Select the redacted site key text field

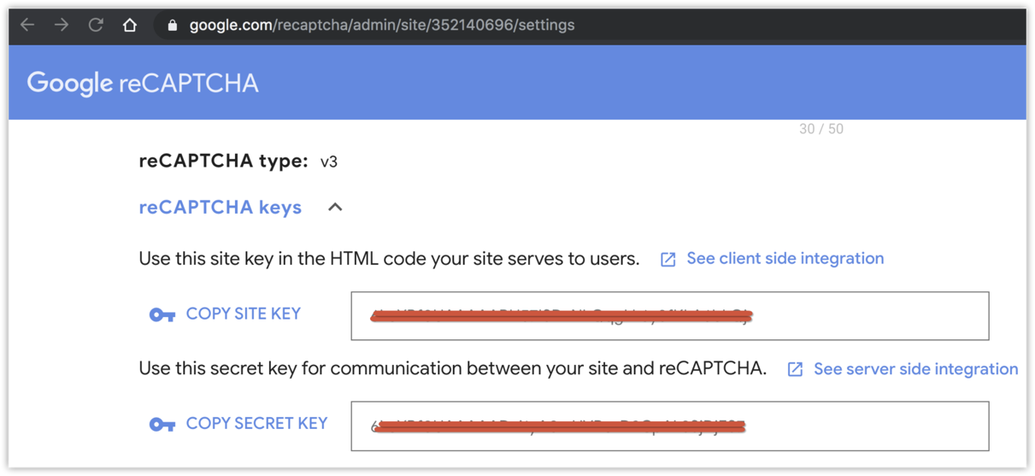(x=669, y=315)
